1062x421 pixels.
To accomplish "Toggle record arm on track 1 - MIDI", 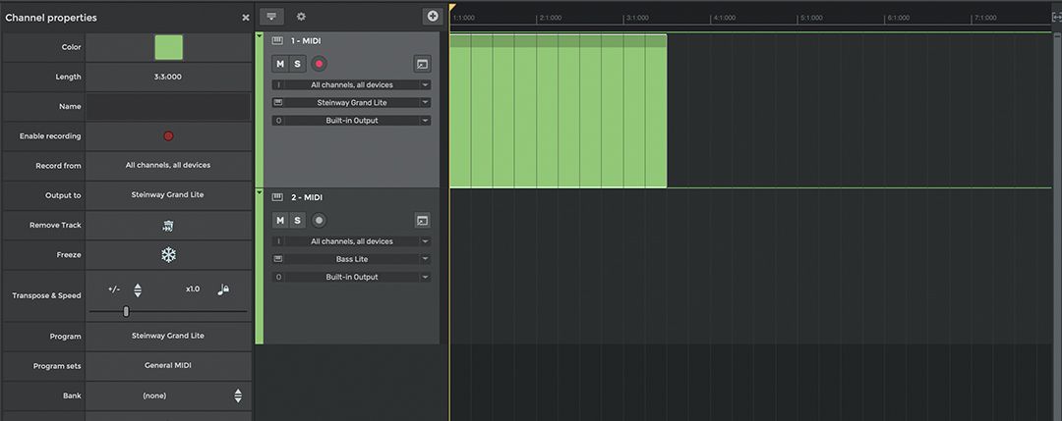I will pyautogui.click(x=319, y=64).
